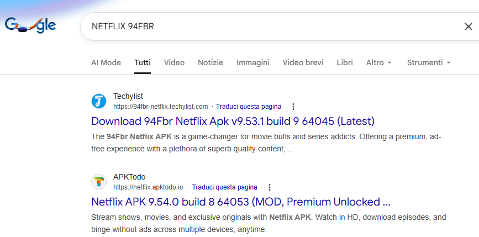The image size is (479, 237).
Task: Click the Techylist site favicon
Action: 99,101
